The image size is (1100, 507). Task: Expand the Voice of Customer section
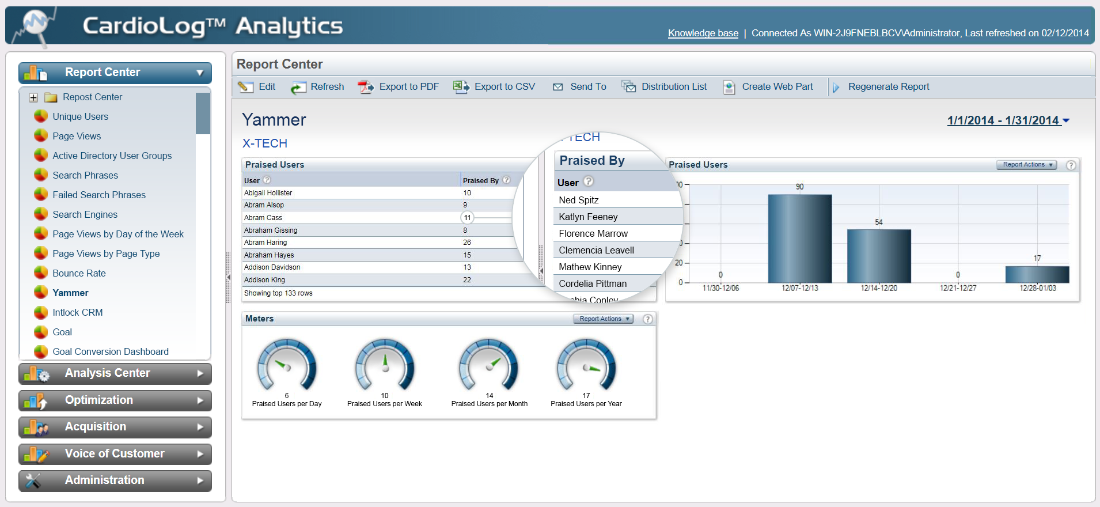tap(115, 454)
